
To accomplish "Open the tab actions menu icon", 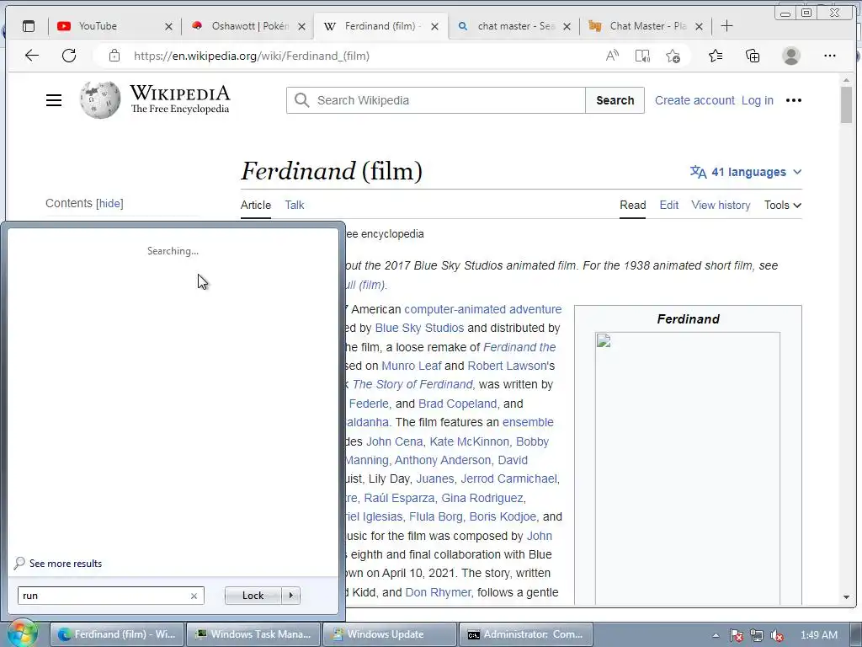I will coord(28,26).
